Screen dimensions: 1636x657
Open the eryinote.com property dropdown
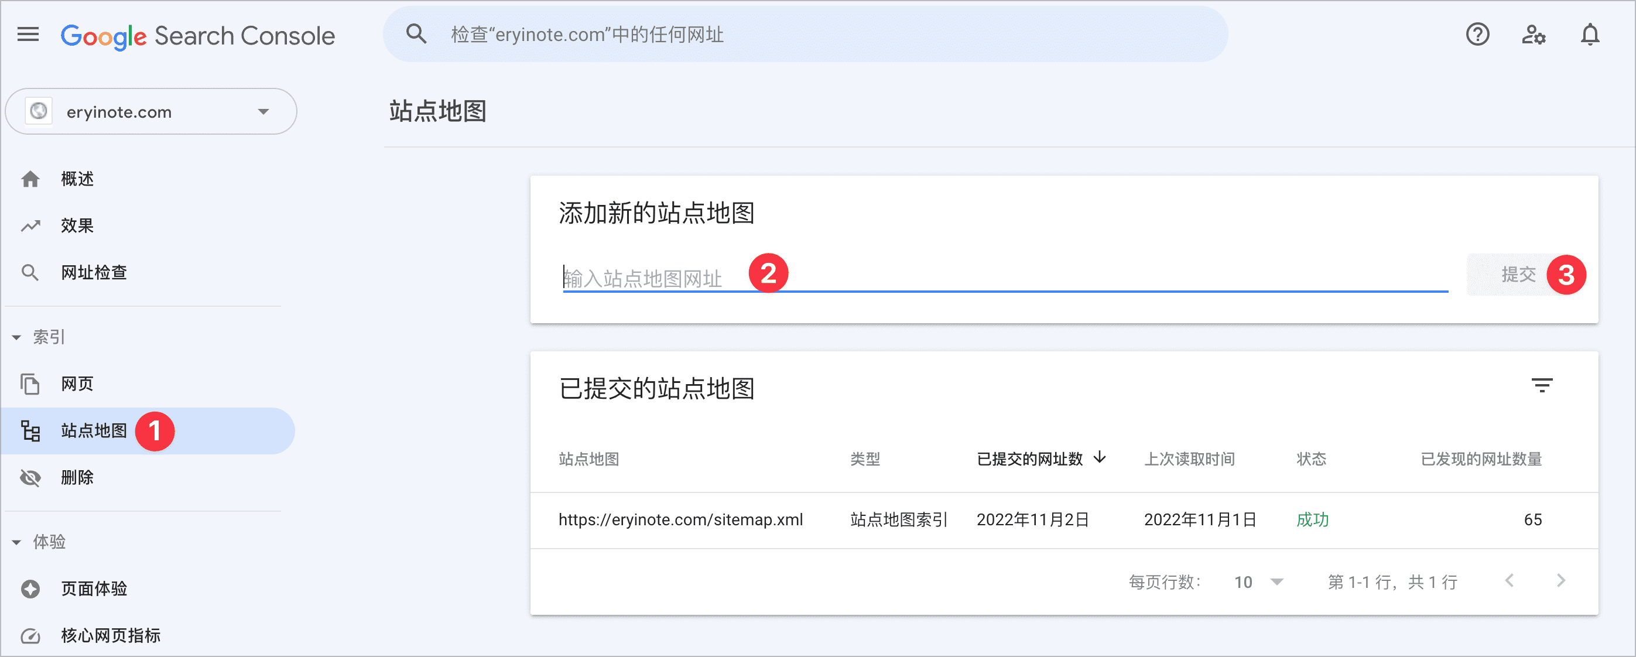pos(151,111)
